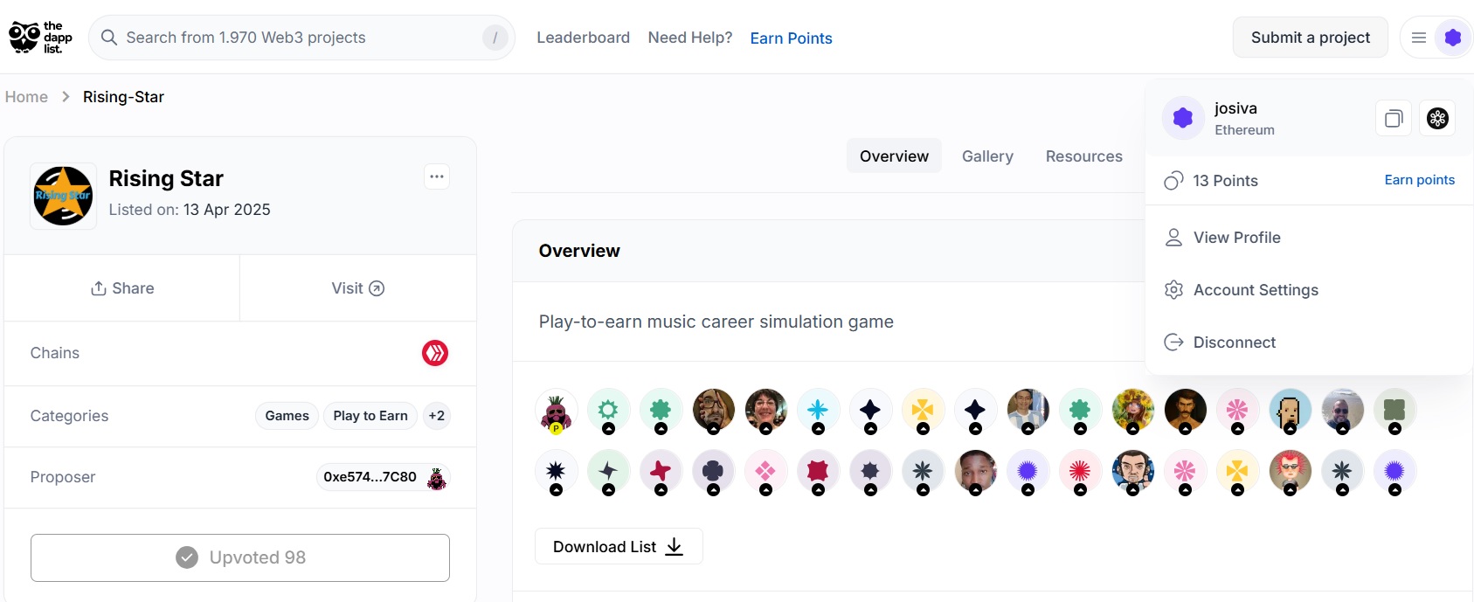Go to Home breadcrumb
1474x602 pixels.
click(x=26, y=97)
